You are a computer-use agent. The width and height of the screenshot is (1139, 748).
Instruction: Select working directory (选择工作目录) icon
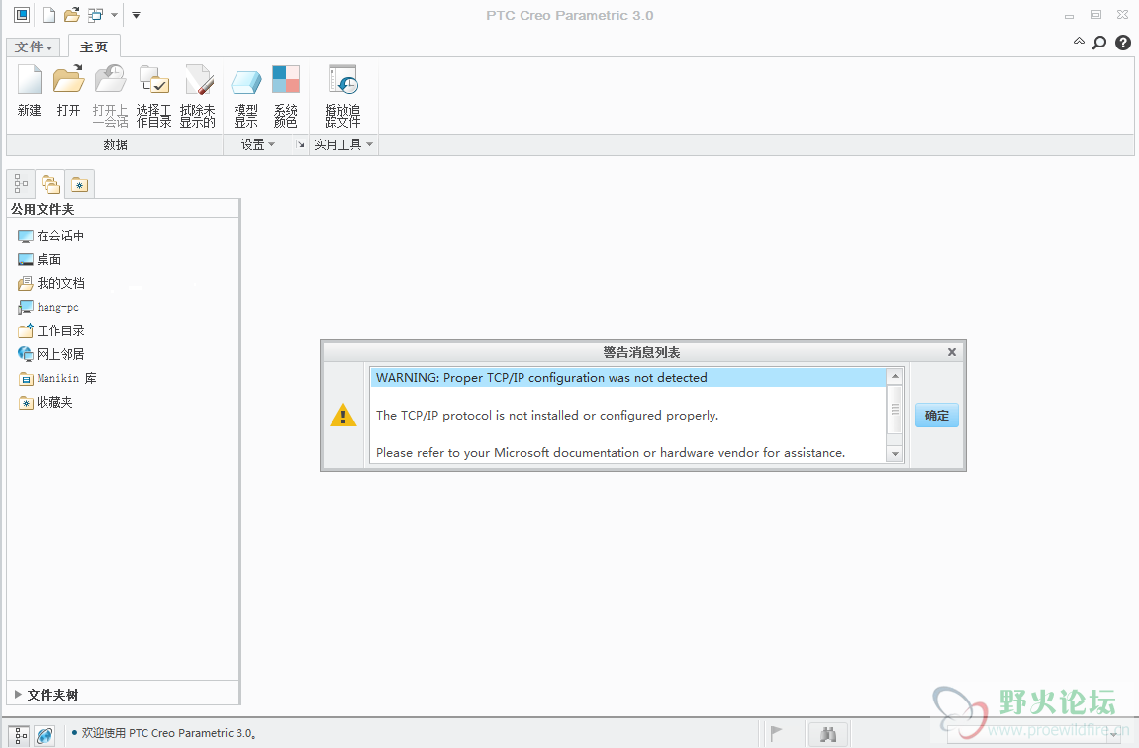coord(154,95)
